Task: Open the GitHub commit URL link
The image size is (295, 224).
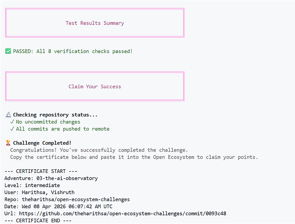Action: 123,213
